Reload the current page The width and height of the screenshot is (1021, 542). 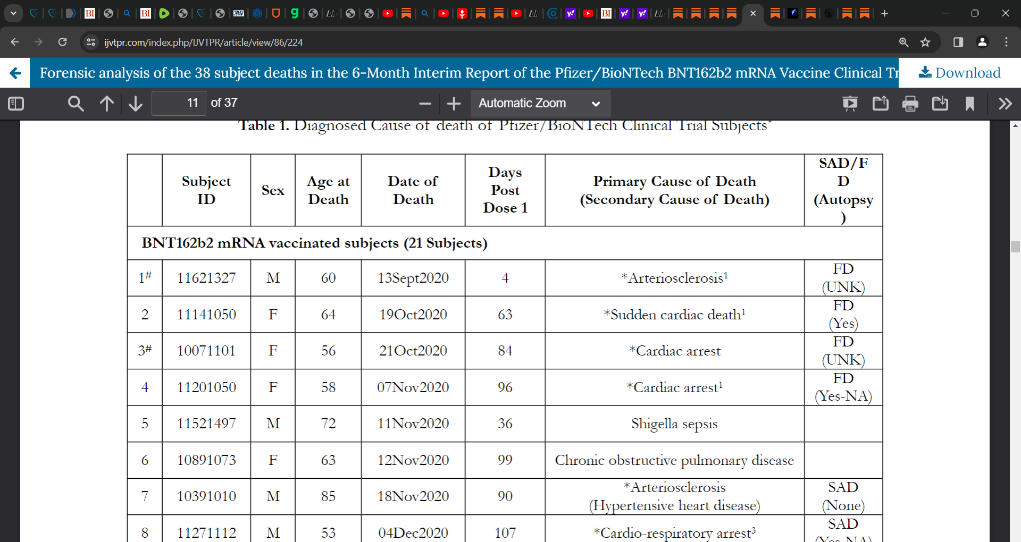pyautogui.click(x=62, y=42)
